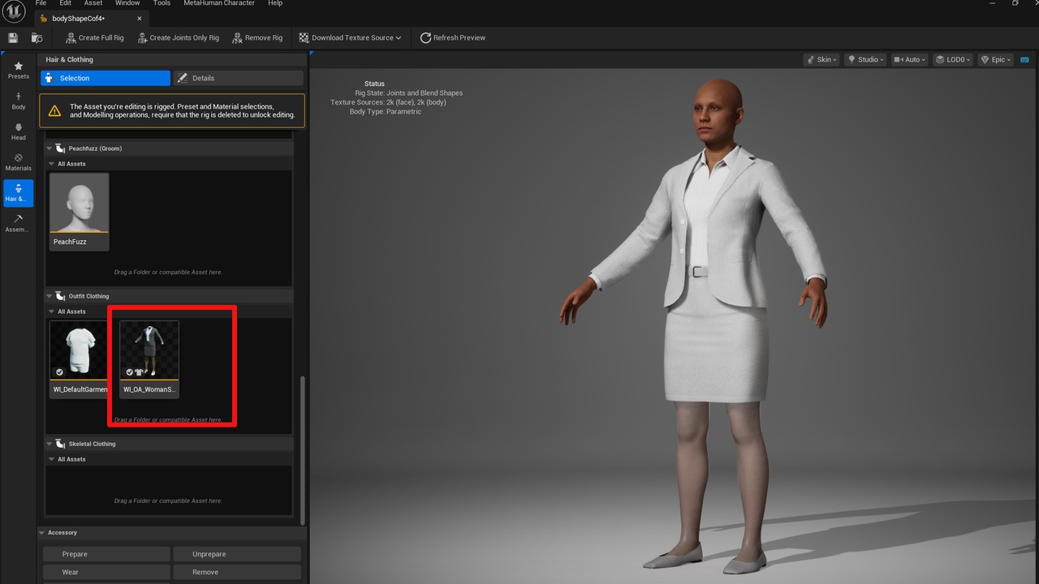Image resolution: width=1039 pixels, height=584 pixels.
Task: Collapse All Assets under Peachfuzz
Action: coord(51,164)
